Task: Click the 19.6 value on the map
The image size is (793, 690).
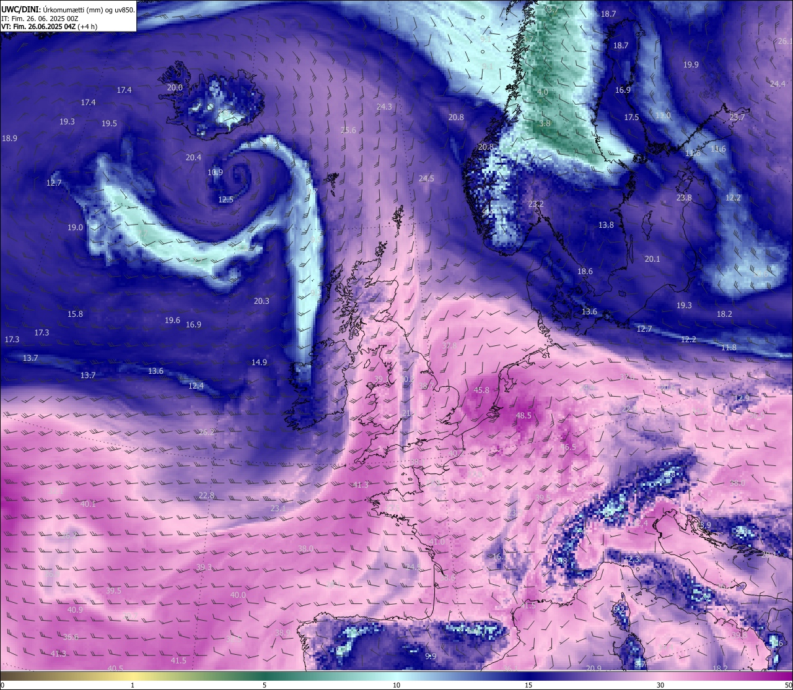Action: [172, 321]
